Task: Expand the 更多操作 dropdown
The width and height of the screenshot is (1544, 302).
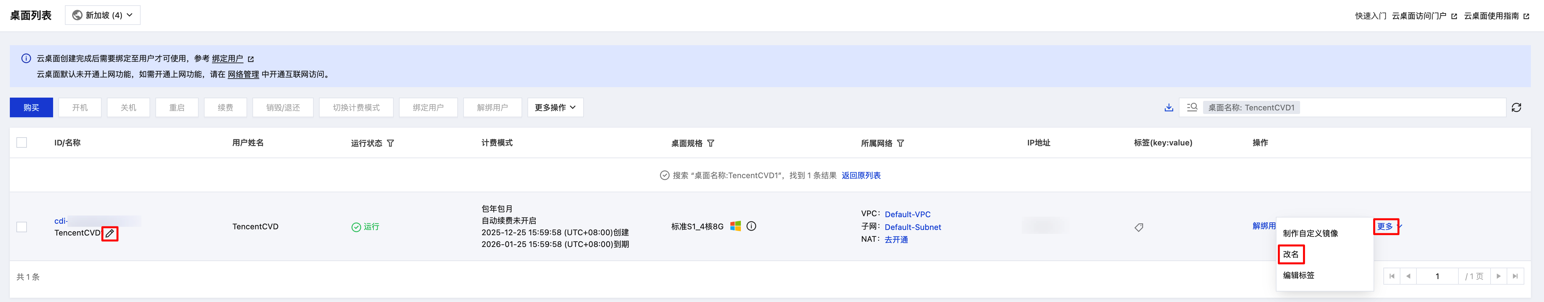Action: click(555, 108)
